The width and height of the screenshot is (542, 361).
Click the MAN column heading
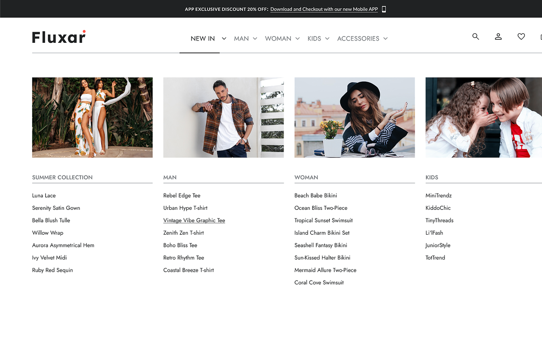pos(170,177)
